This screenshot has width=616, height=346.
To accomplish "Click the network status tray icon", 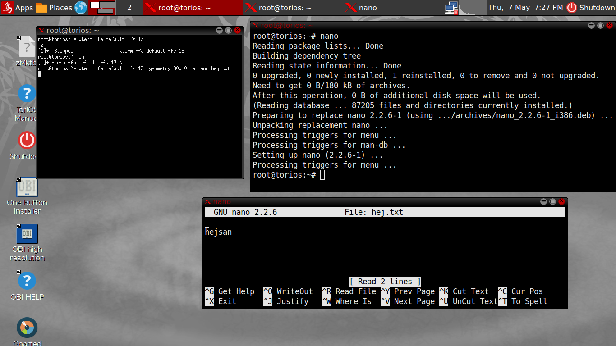I will (451, 8).
